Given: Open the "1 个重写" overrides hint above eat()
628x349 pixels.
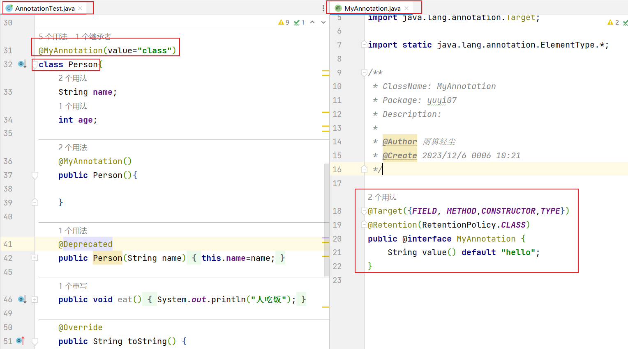Looking at the screenshot, I should [73, 286].
